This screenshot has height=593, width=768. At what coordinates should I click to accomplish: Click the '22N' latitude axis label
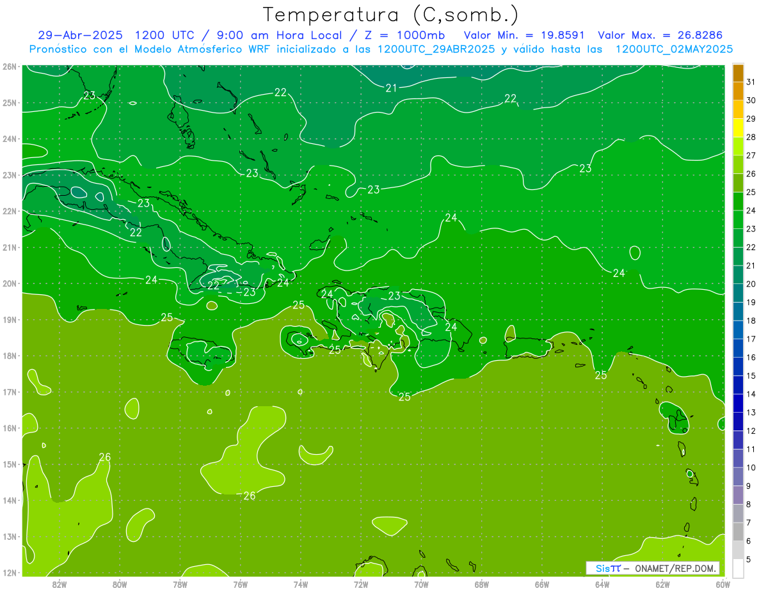9,211
